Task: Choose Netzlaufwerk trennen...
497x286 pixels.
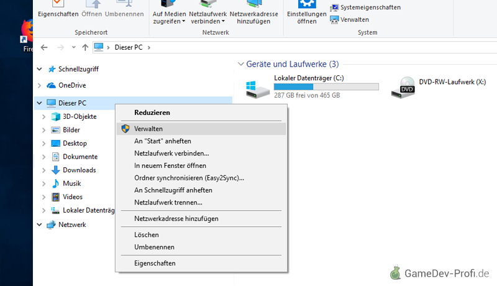Action: tap(201, 202)
